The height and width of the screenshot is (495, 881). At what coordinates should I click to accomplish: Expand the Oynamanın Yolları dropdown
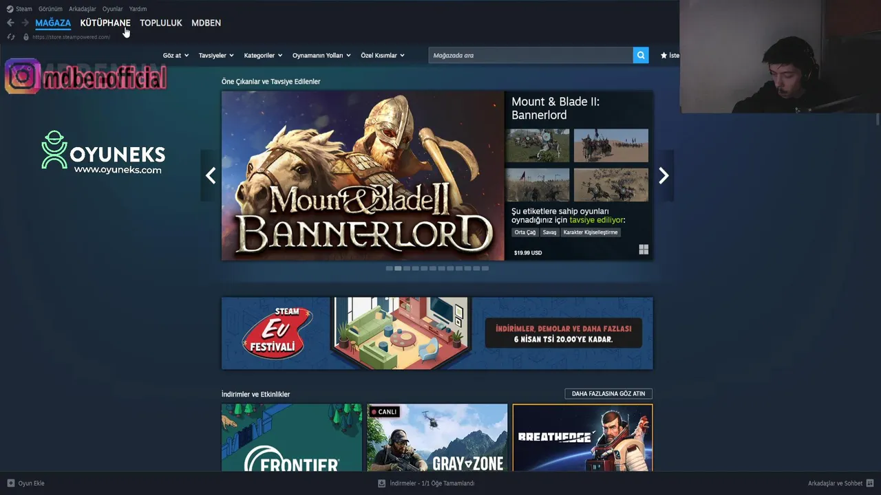point(321,55)
